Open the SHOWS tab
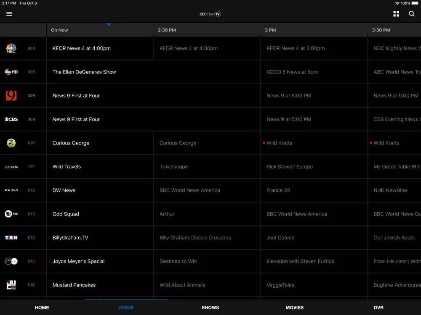 (x=210, y=307)
